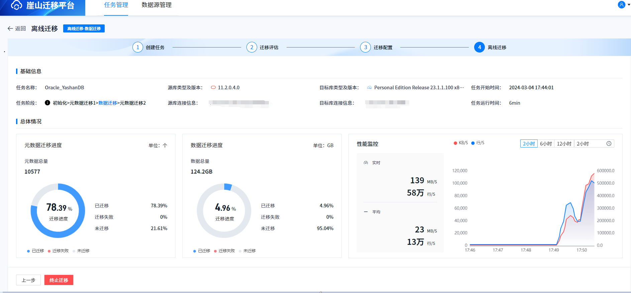Click the 上一步 button
The image size is (631, 293).
coord(28,280)
